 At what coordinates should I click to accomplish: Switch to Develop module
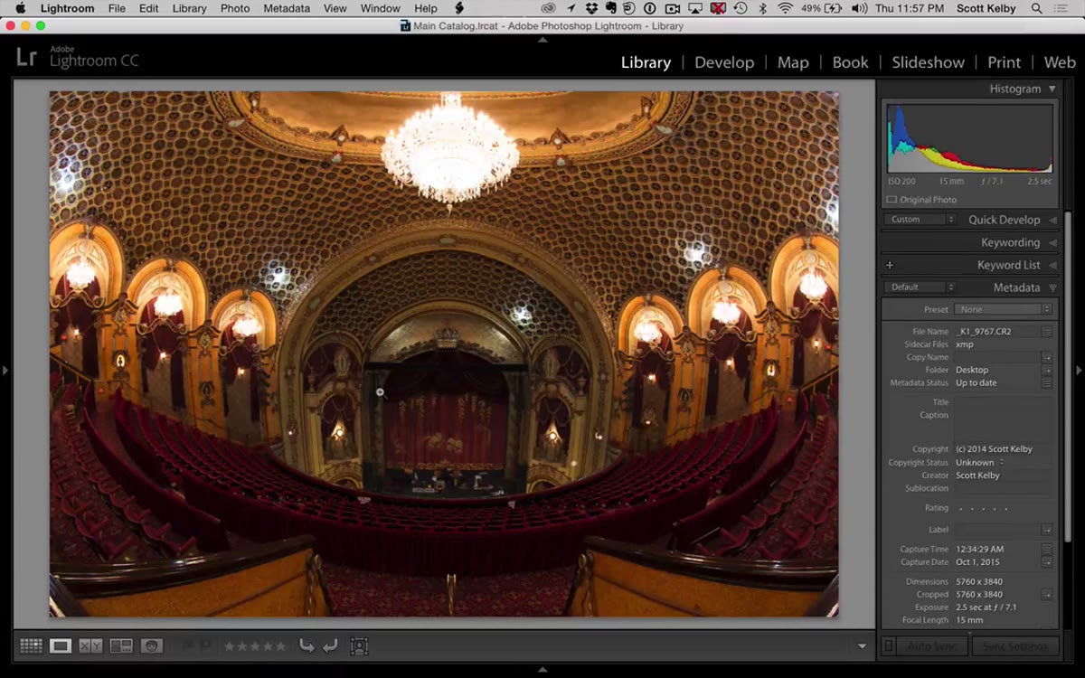click(x=724, y=62)
